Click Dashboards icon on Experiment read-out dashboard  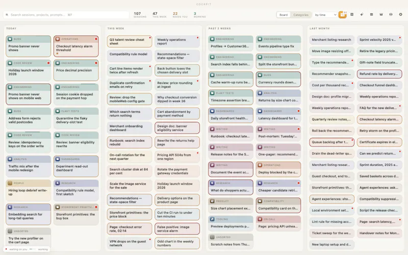(x=58, y=159)
